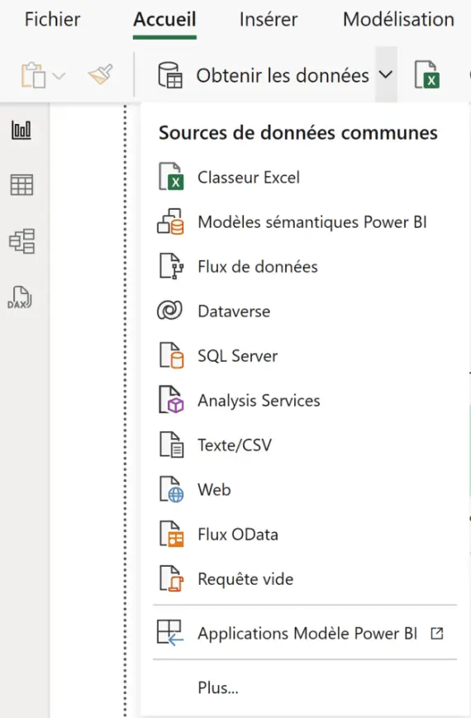Viewport: 471px width, 718px height.
Task: Click the Texte/CSV document icon
Action: [x=171, y=445]
